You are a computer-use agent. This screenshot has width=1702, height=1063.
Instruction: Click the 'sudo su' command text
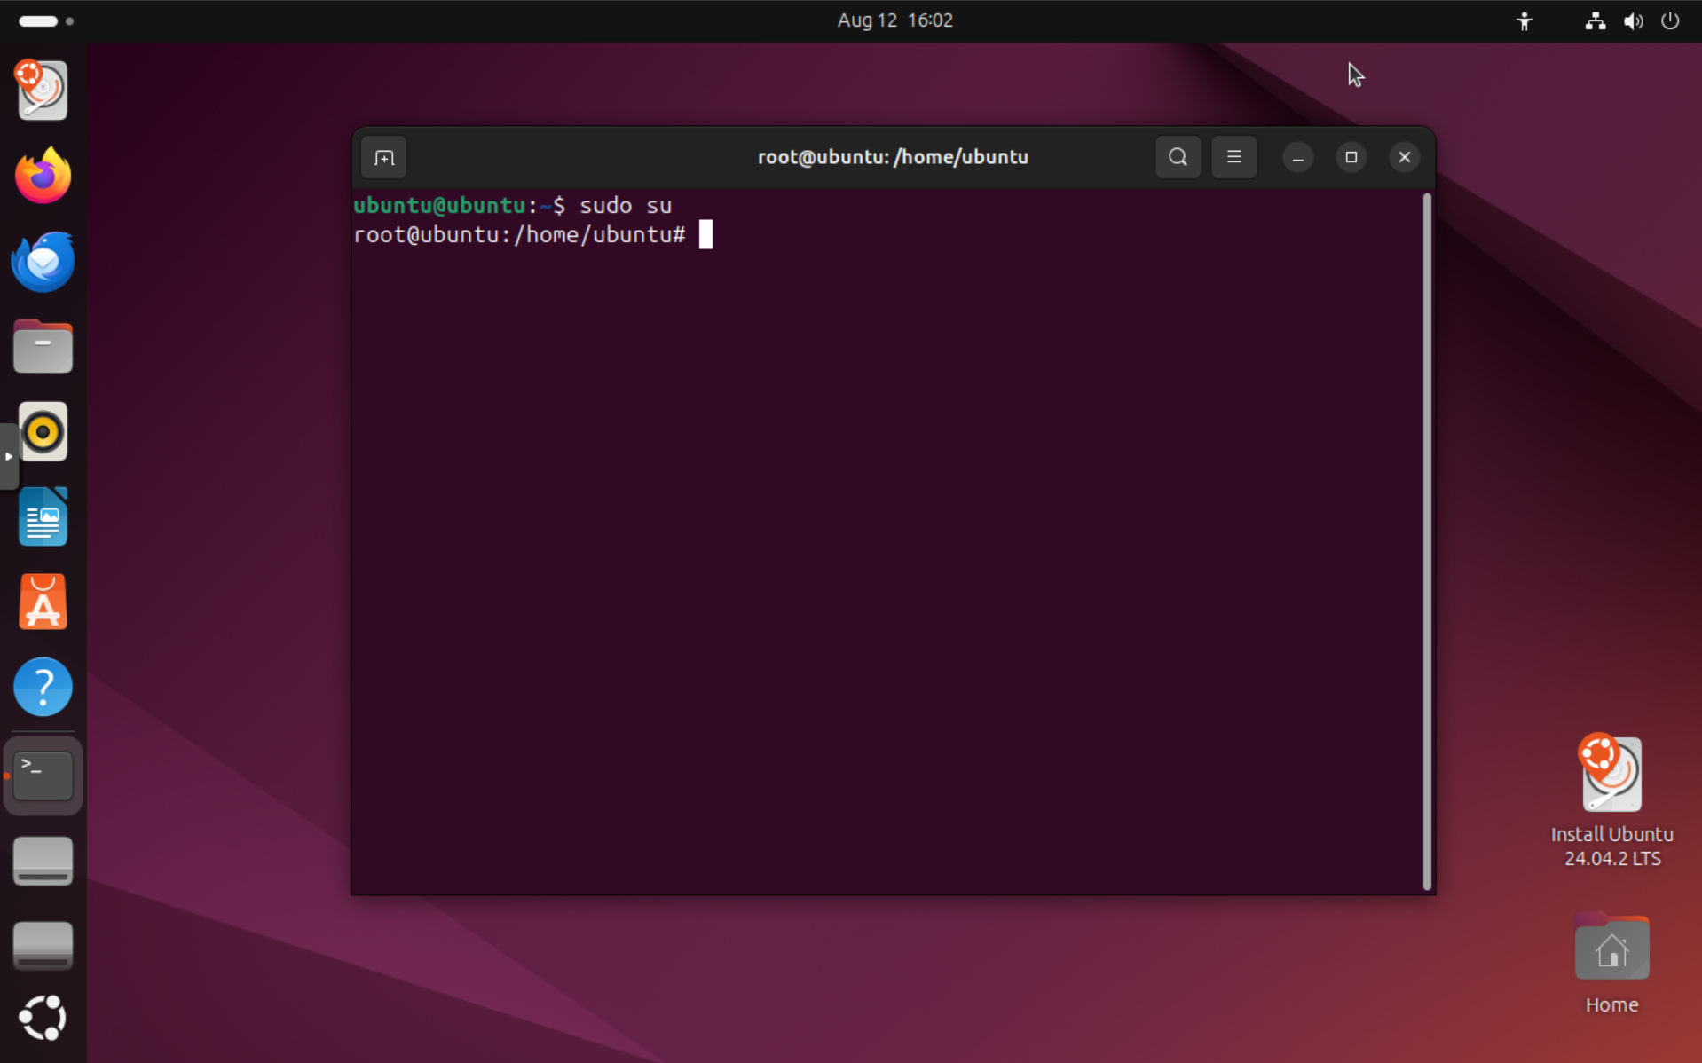(626, 206)
